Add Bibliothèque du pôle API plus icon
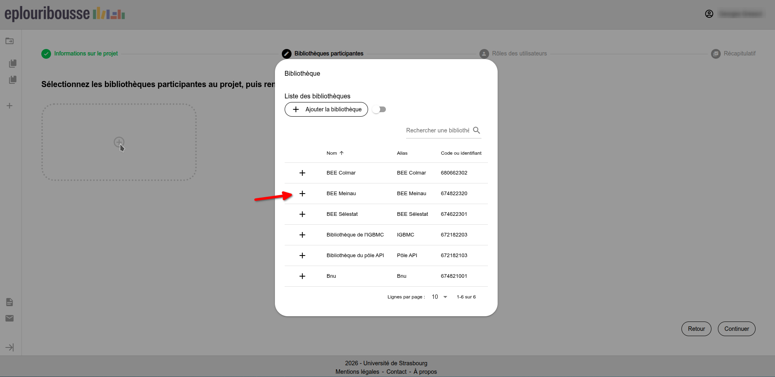The height and width of the screenshot is (377, 775). click(302, 256)
